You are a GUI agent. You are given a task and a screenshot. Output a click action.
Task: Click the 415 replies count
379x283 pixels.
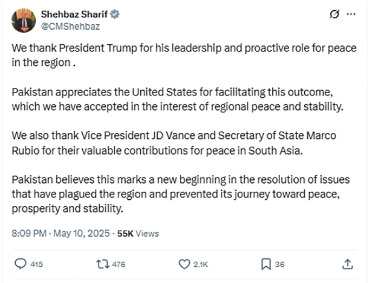pyautogui.click(x=37, y=265)
